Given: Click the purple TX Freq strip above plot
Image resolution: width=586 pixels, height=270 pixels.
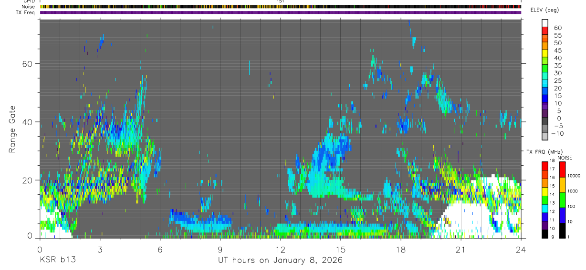Looking at the screenshot, I should tap(281, 12).
